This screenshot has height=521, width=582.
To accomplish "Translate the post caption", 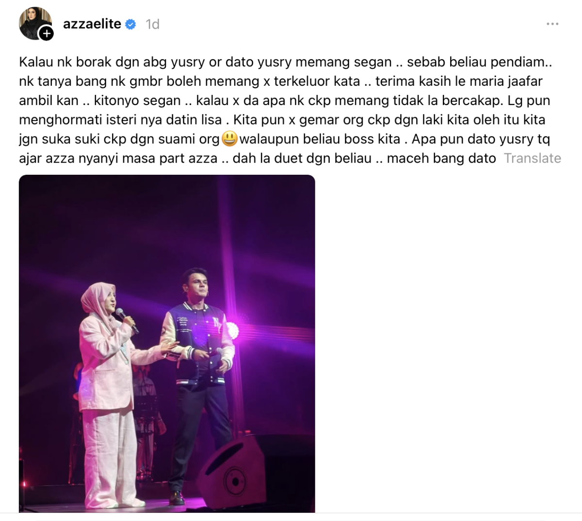I will 533,158.
